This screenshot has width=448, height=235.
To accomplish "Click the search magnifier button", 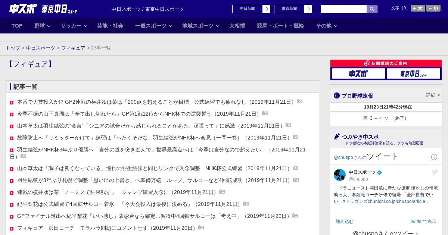I will coord(372,9).
